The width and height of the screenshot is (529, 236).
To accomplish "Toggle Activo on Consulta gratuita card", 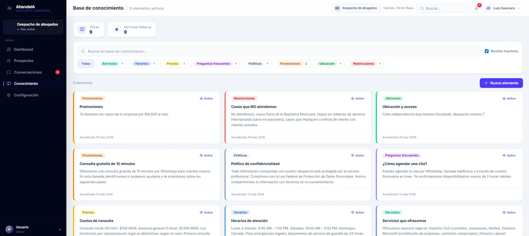I will coord(206,155).
